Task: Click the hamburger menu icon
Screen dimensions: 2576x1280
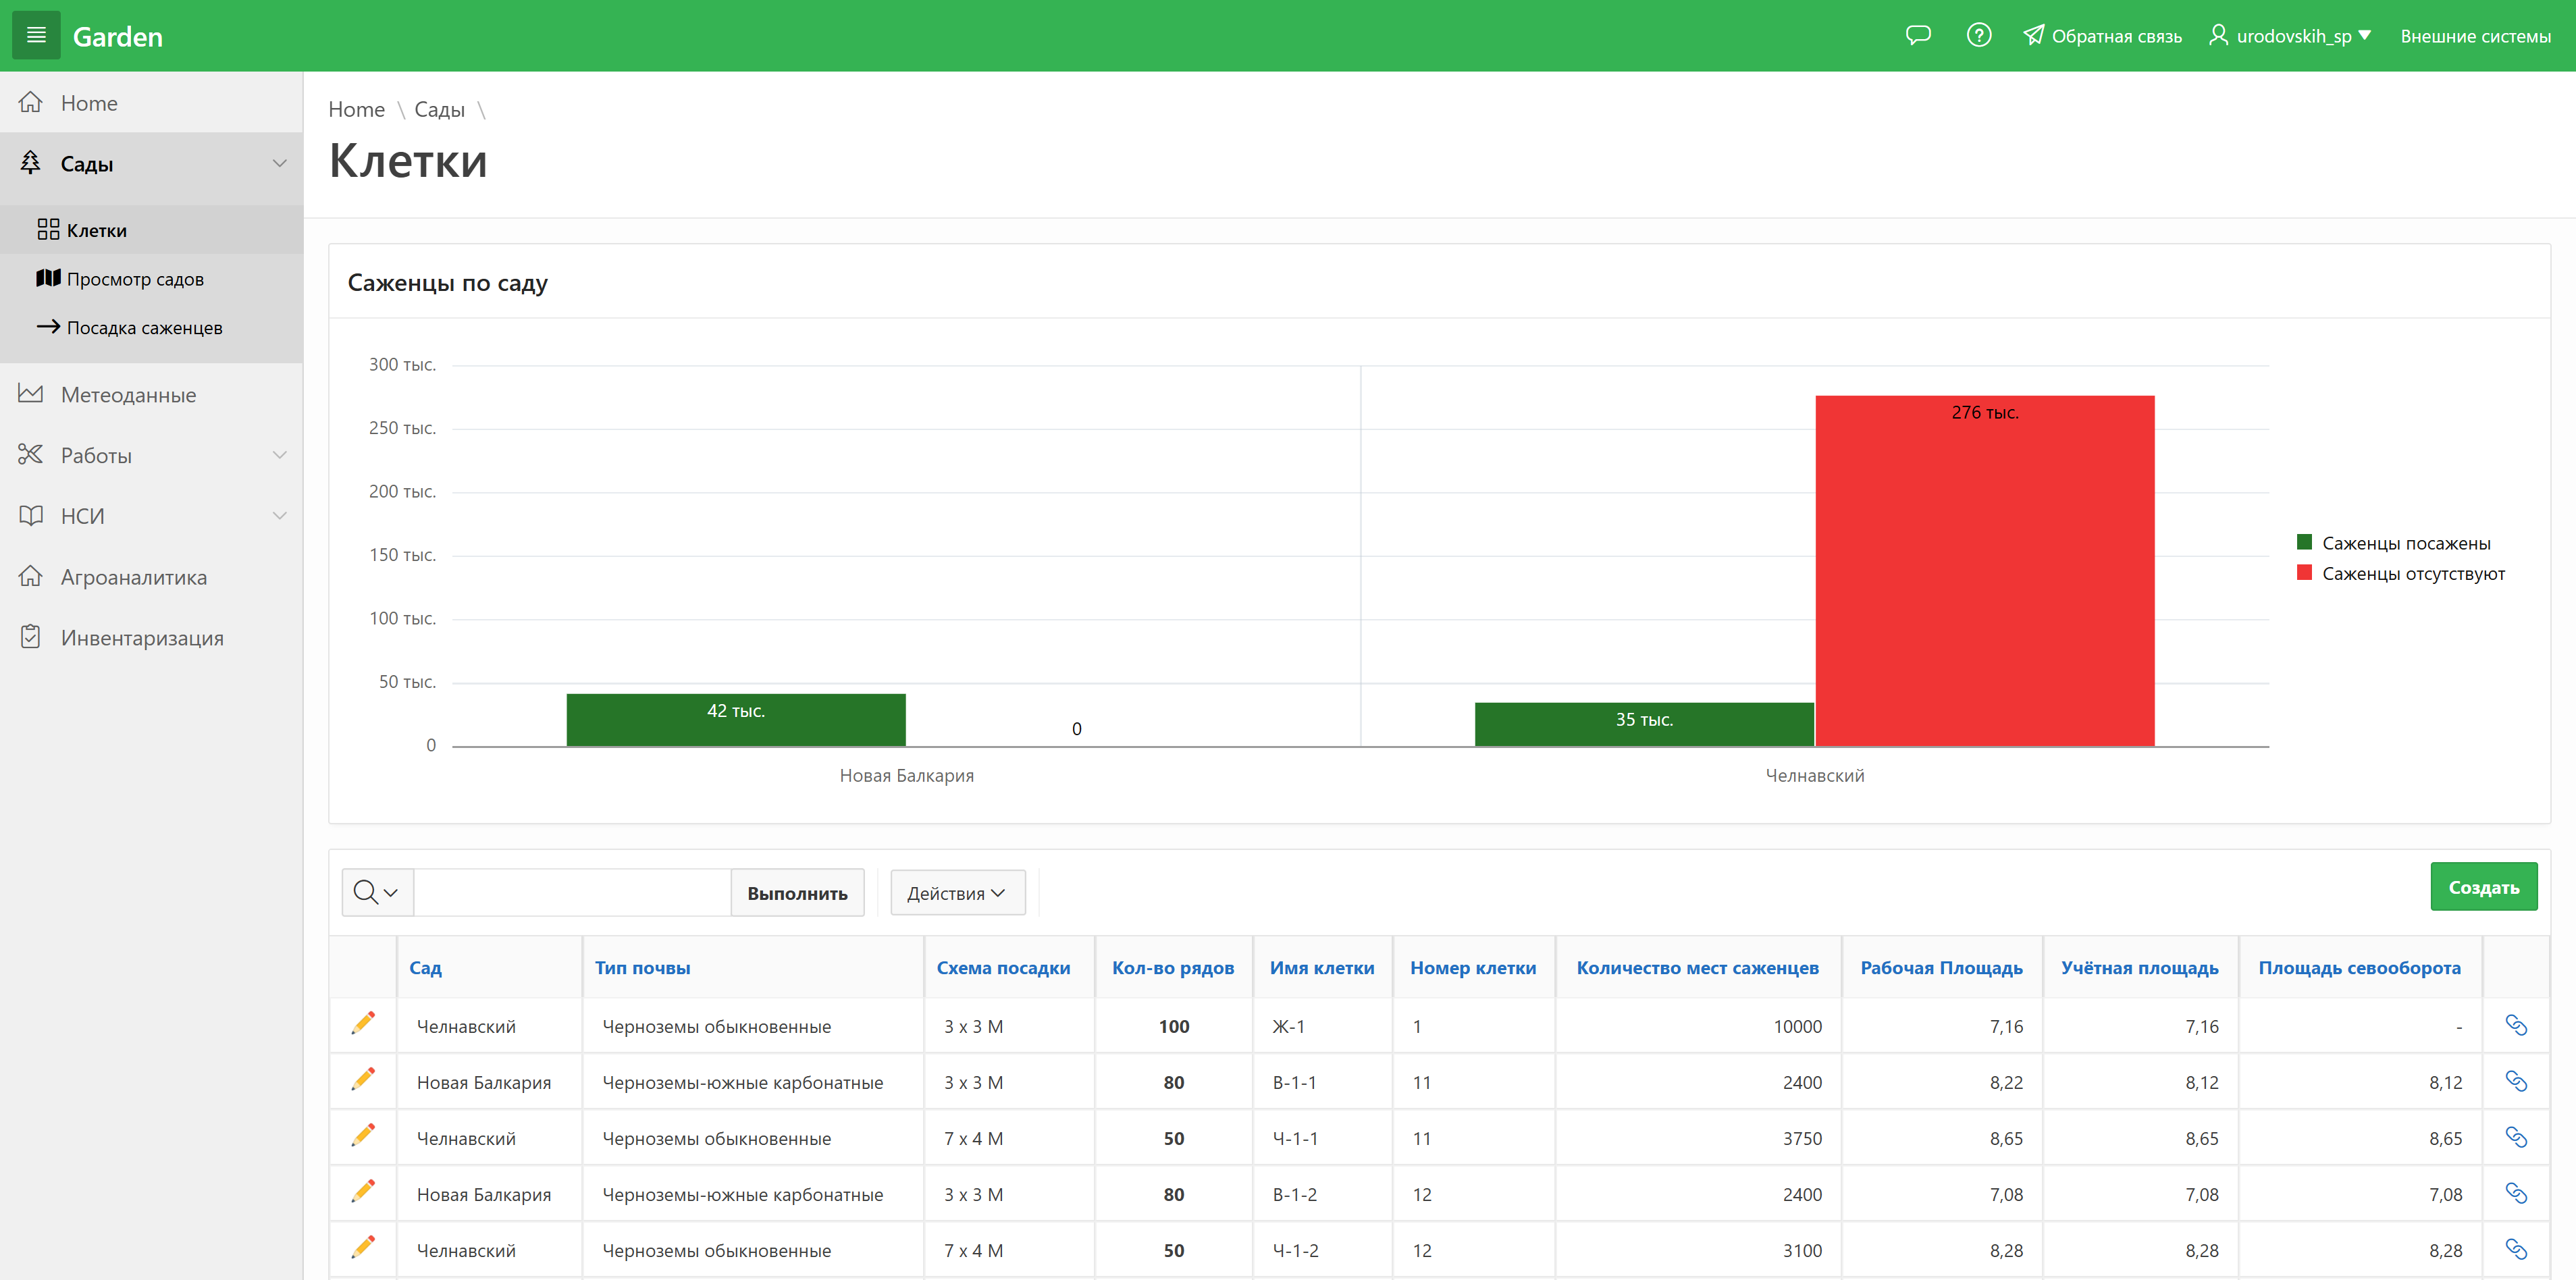Action: 36,36
